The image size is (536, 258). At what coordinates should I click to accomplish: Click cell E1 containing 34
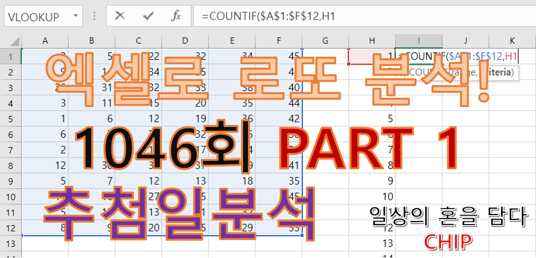pos(232,56)
